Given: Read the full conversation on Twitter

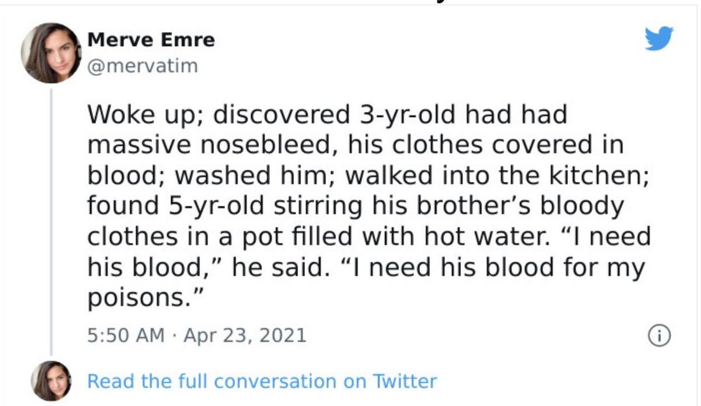Looking at the screenshot, I should (262, 381).
